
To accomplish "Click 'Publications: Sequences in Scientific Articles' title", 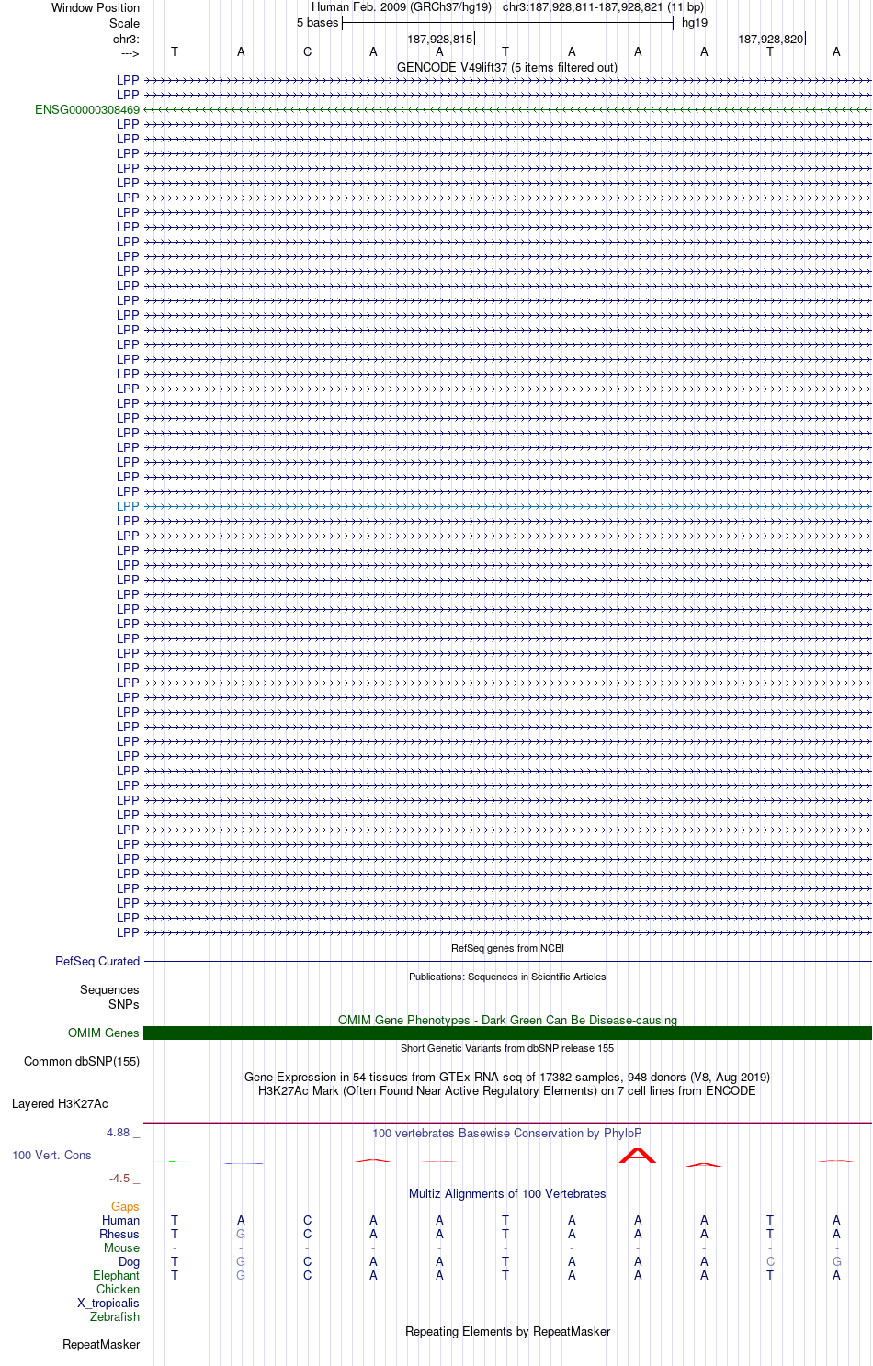I will (x=507, y=977).
